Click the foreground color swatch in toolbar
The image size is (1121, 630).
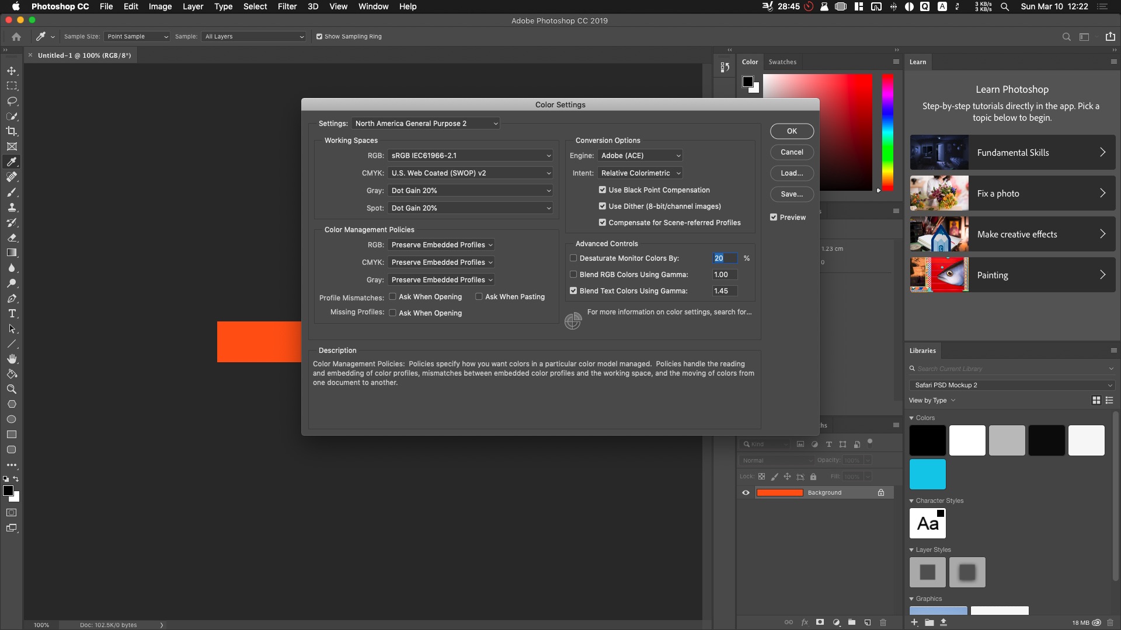click(8, 491)
